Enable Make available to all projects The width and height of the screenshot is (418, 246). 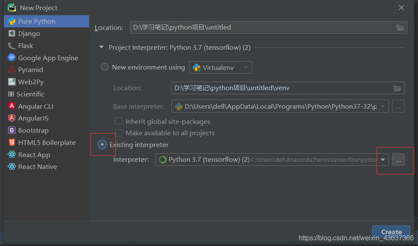coord(118,133)
